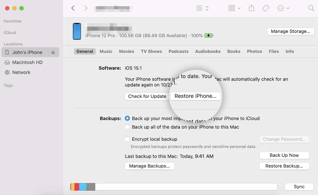This screenshot has width=318, height=195.
Task: Switch to the Info tab
Action: [x=290, y=52]
